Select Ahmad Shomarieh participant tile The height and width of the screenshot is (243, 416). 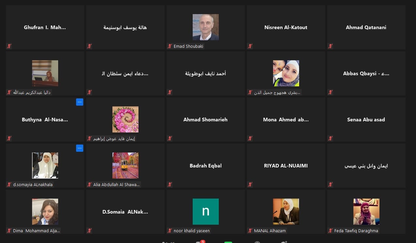[206, 120]
